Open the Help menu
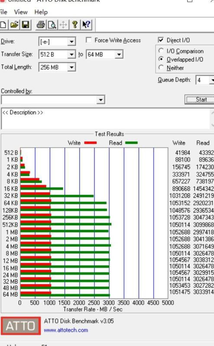This screenshot has height=346, width=214. [41, 12]
